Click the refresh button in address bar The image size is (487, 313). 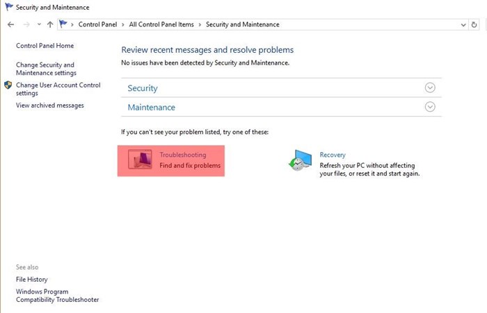(x=474, y=24)
